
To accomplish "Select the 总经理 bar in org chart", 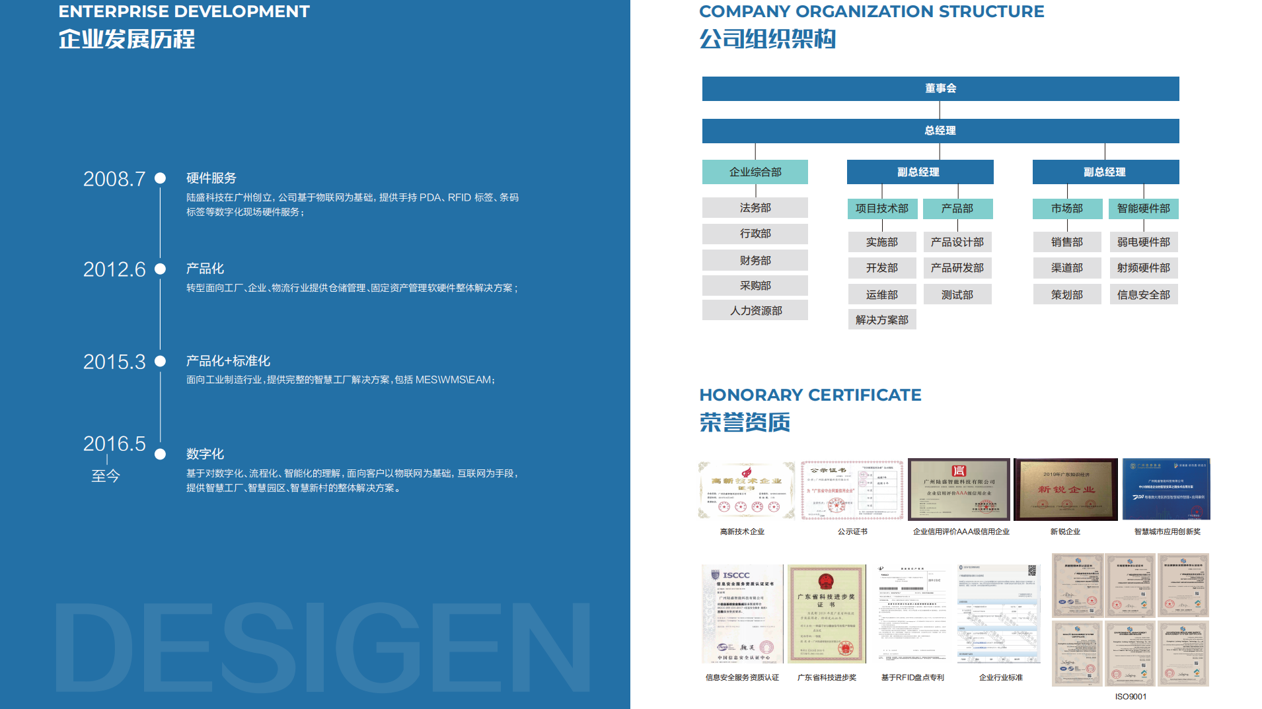I will tap(940, 131).
